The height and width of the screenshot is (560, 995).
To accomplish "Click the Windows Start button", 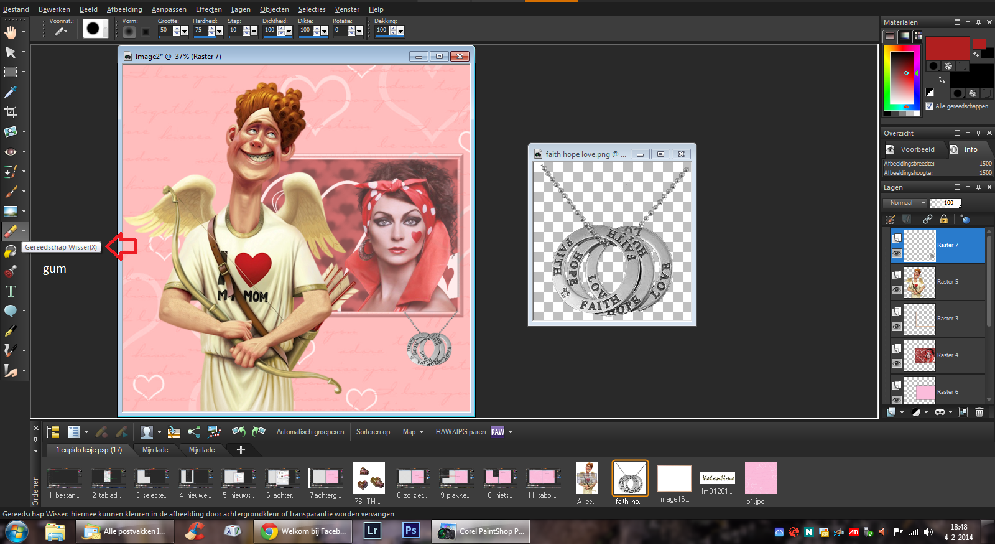I will (x=16, y=532).
